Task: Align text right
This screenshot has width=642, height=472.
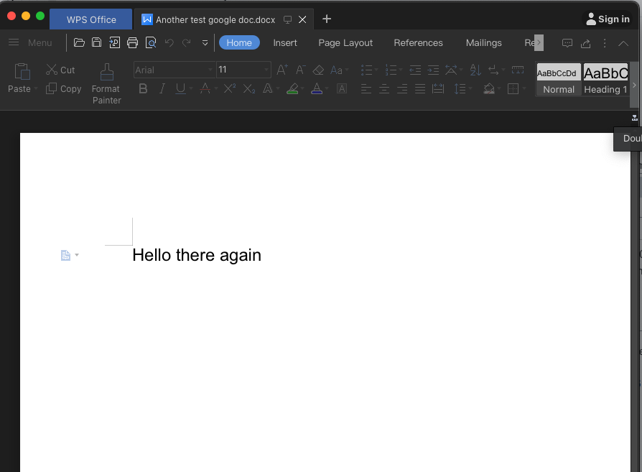Action: 402,88
